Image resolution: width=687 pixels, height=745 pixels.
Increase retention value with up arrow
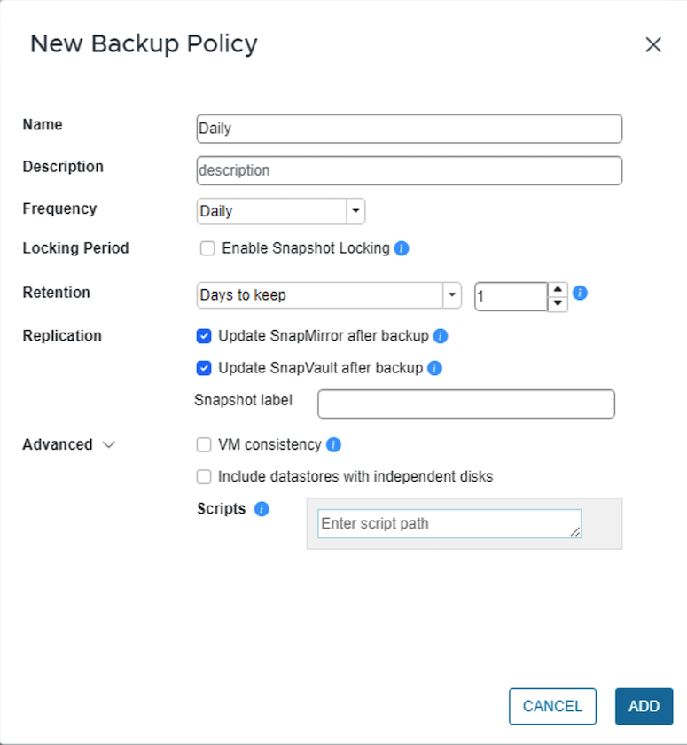tap(558, 289)
